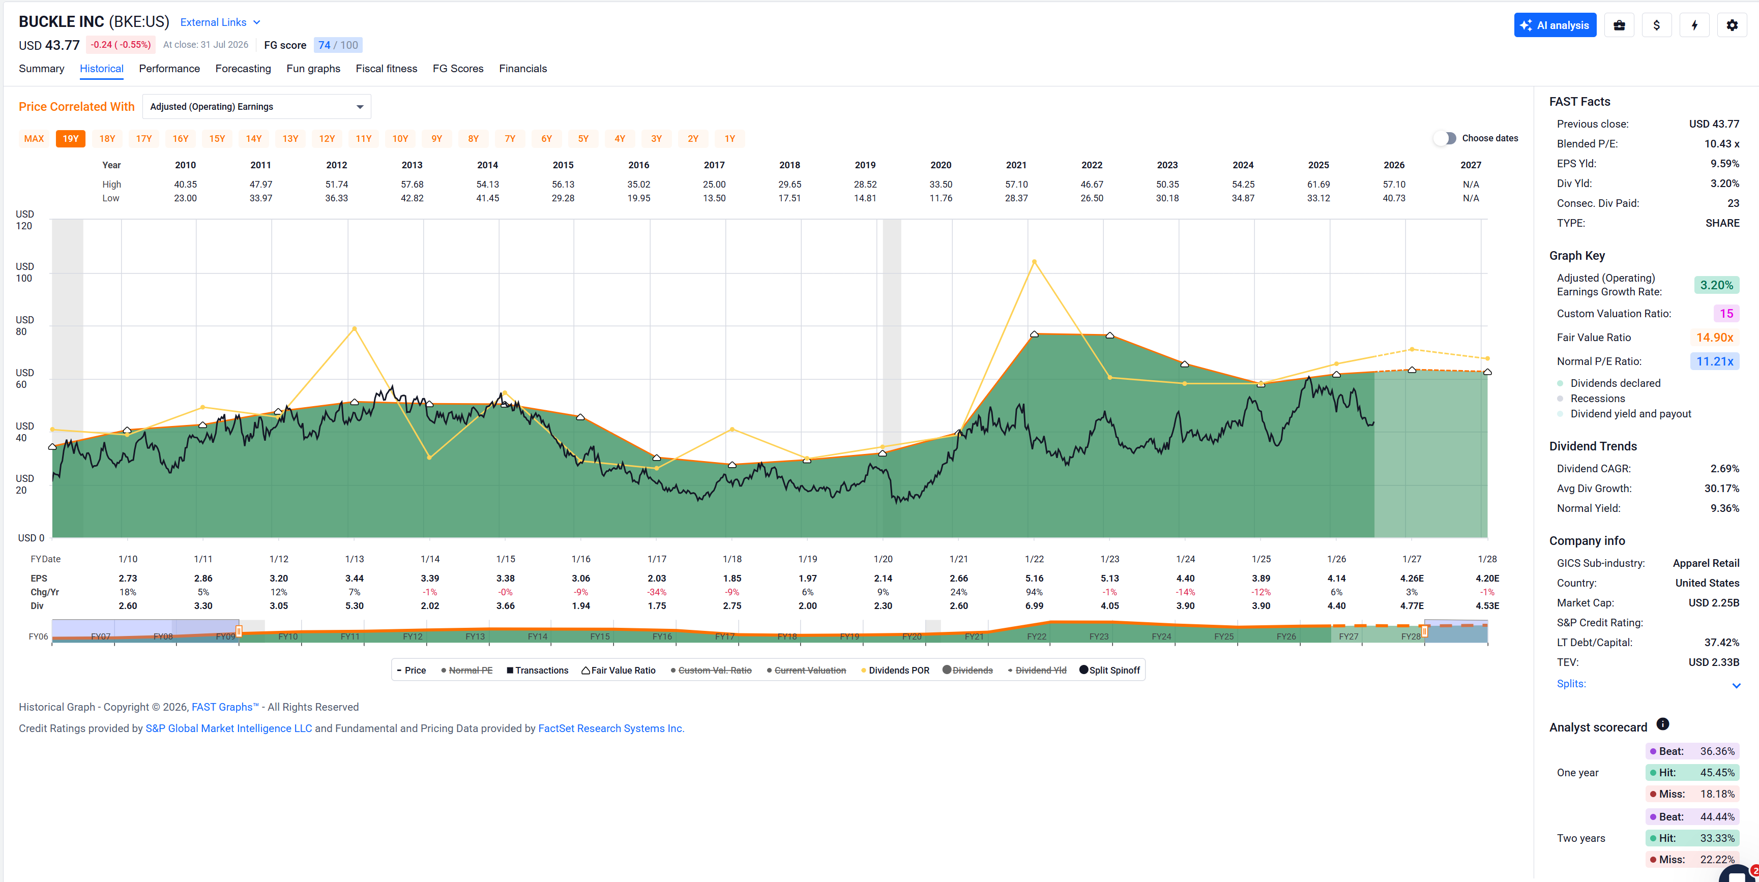Pick the 5Y time range
The image size is (1759, 882).
coord(583,139)
